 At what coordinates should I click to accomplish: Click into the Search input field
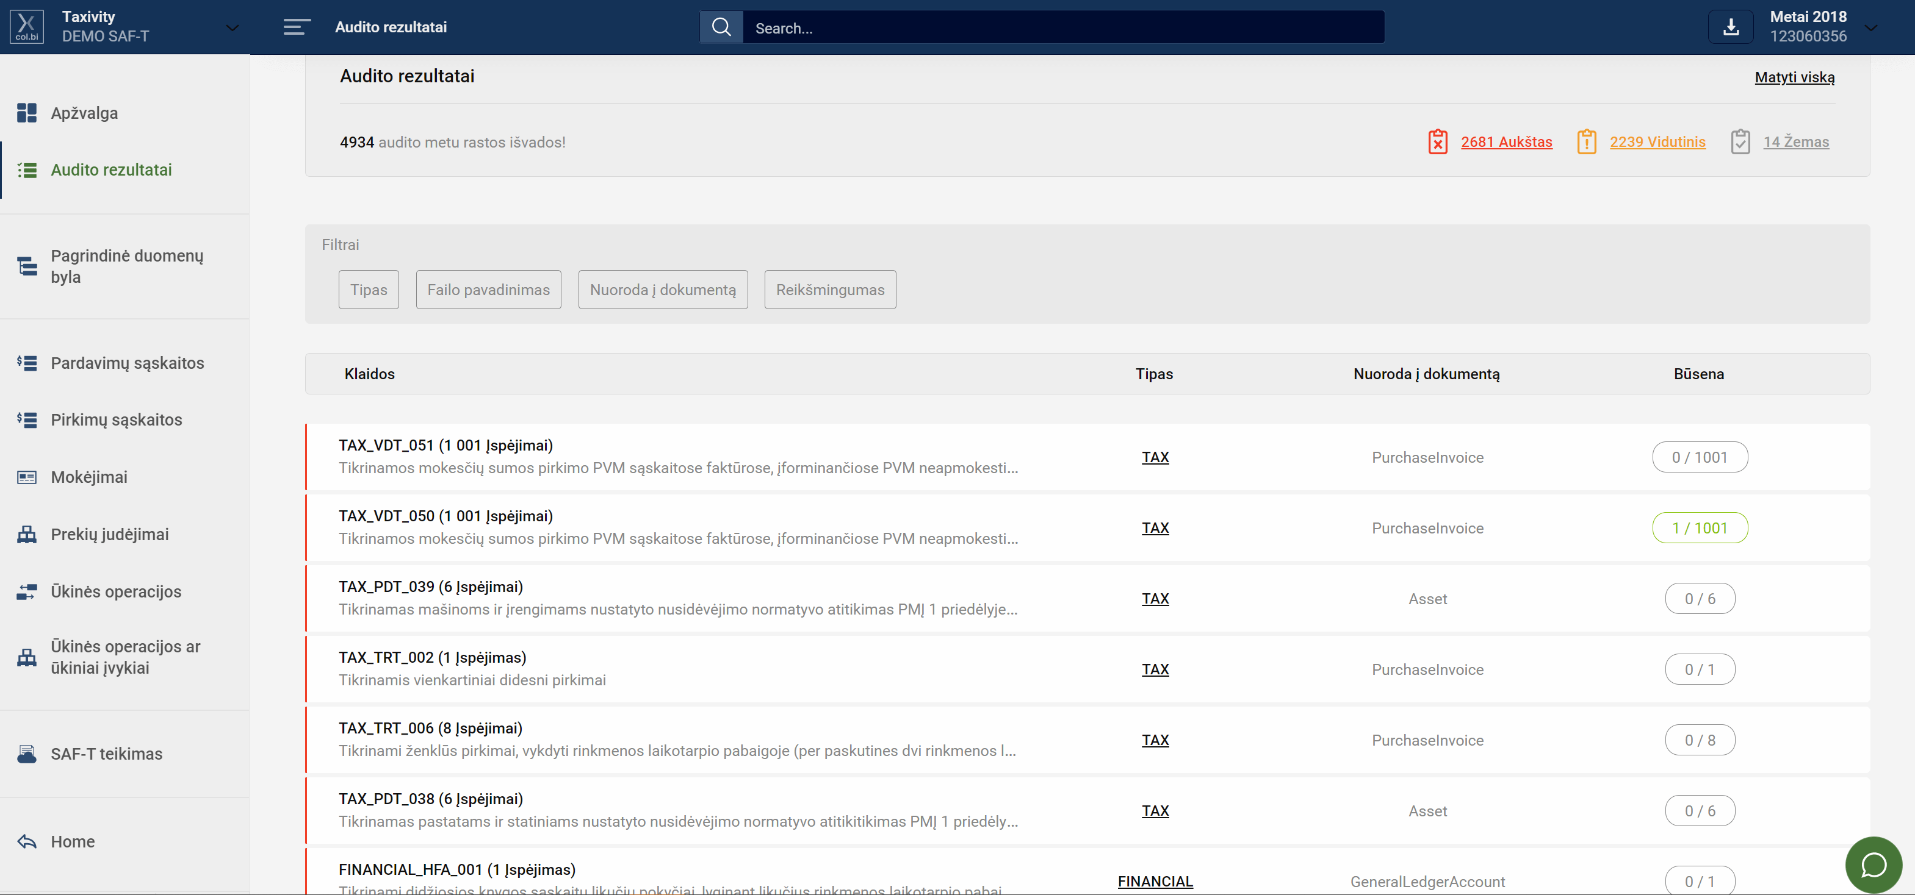pos(1063,28)
